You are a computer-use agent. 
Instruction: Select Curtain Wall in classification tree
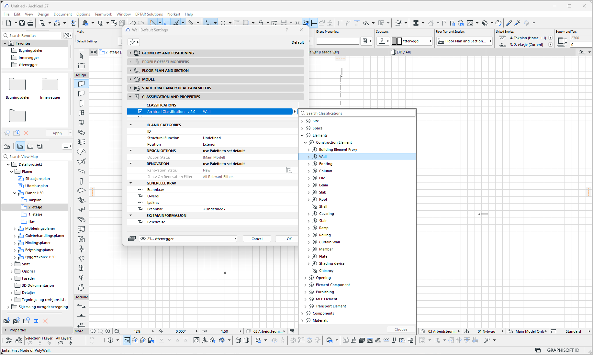329,242
